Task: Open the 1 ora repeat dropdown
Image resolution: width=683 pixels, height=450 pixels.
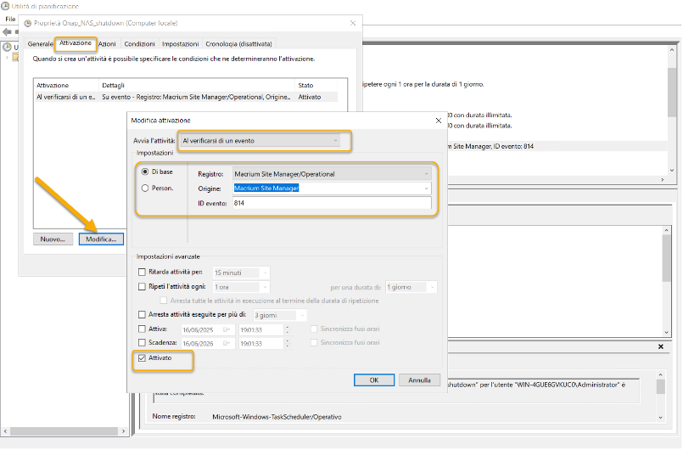Action: click(241, 287)
